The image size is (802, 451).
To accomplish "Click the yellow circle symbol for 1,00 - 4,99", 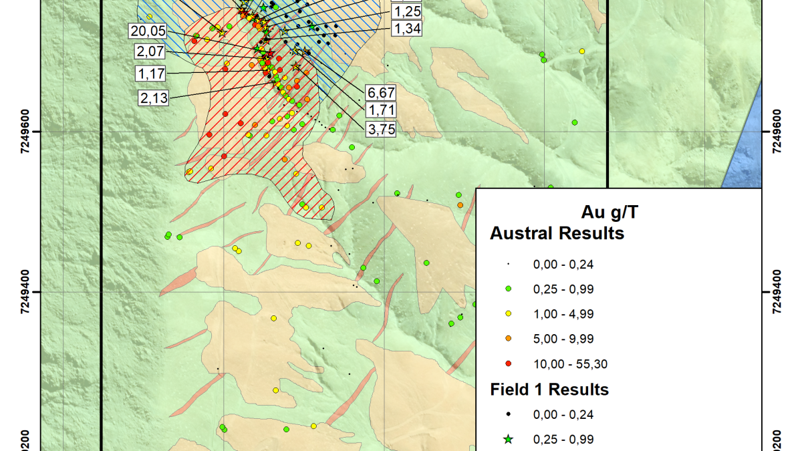I will coord(509,313).
